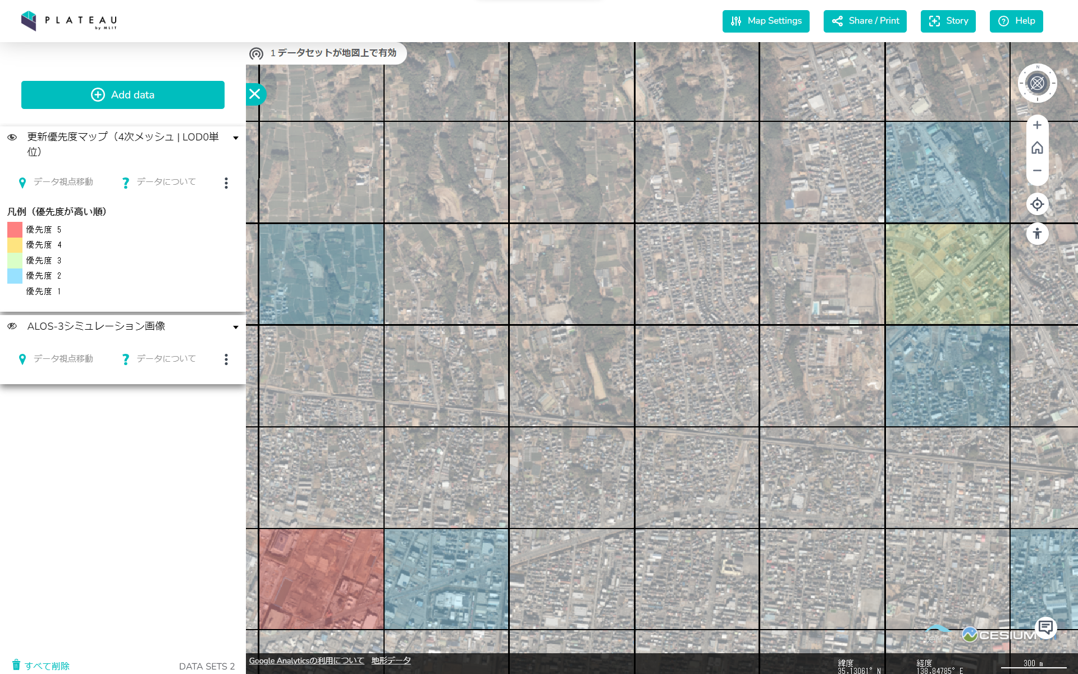Open the Story menu

pyautogui.click(x=948, y=21)
